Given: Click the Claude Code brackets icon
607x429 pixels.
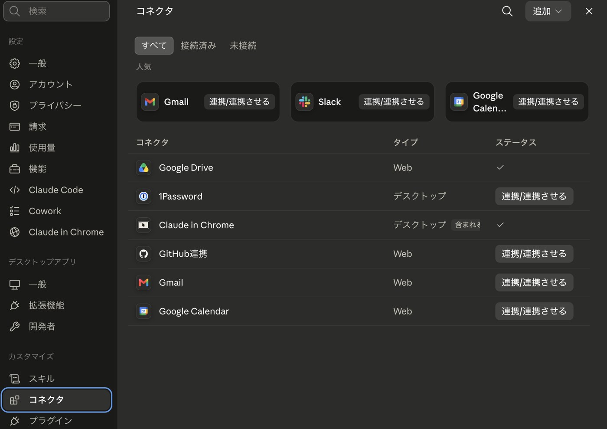Looking at the screenshot, I should 15,190.
